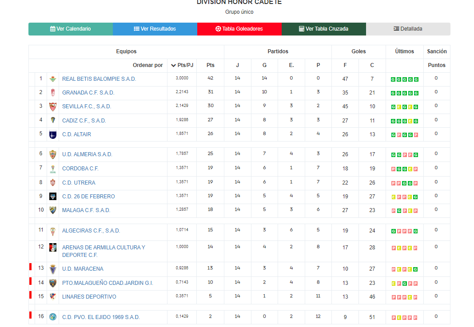Screen dimensions: 474x327
Task: Click Pto. Malagueño crest icon
Action: click(53, 283)
